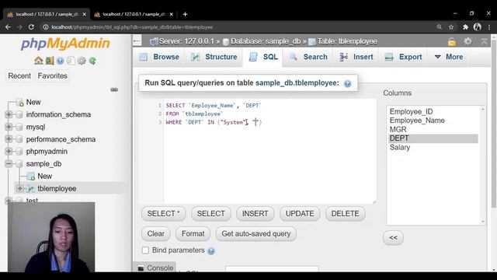This screenshot has width=497, height=280.
Task: Click the SELECT * template button
Action: (x=164, y=214)
